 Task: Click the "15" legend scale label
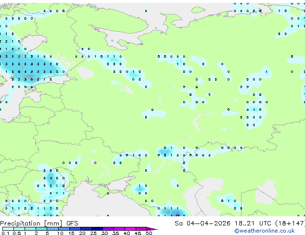coord(71,233)
